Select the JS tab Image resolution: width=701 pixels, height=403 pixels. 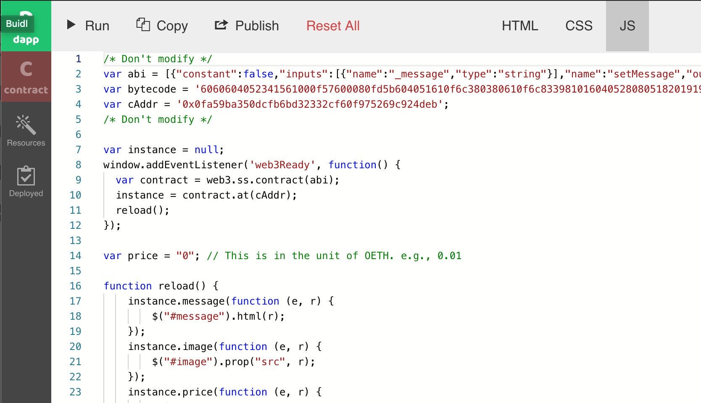pos(627,26)
